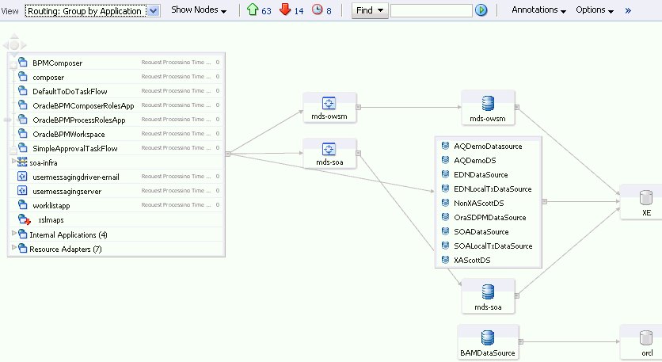662x362 pixels.
Task: Click the datasource group output connector
Action: [545, 201]
